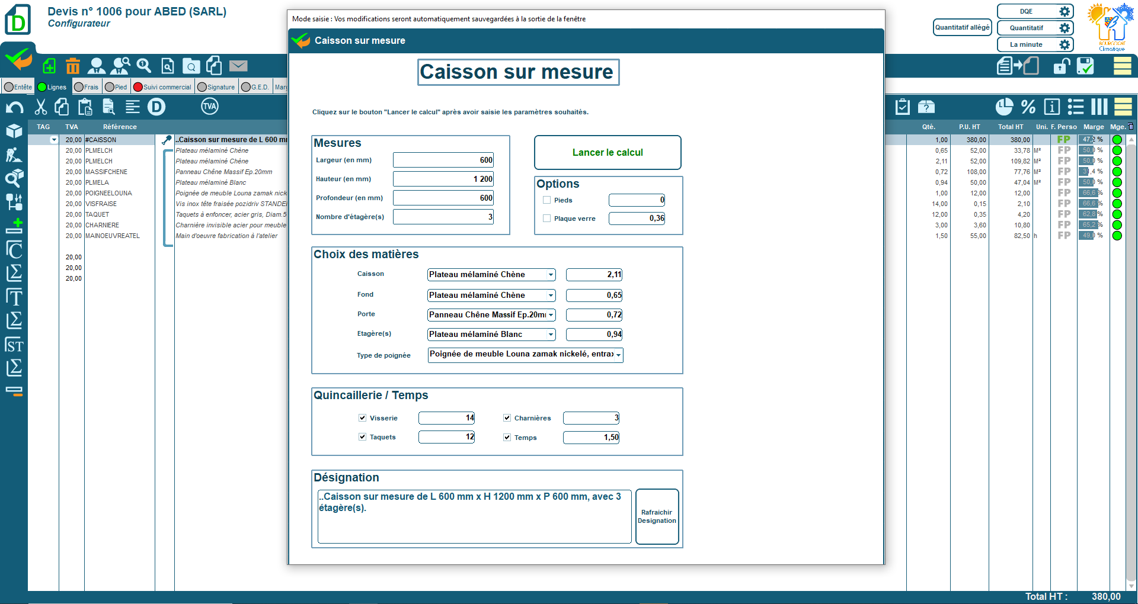
Task: Click the green add new document icon
Action: click(50, 66)
